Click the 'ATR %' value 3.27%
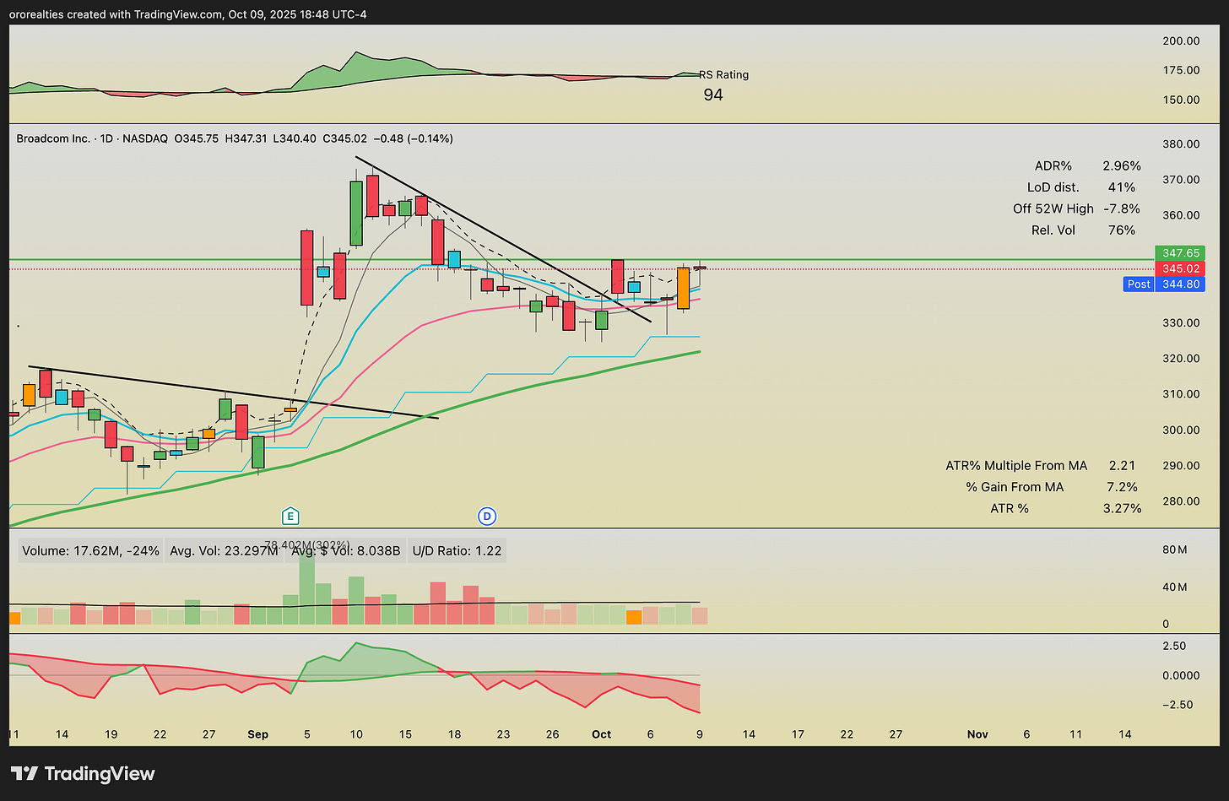The width and height of the screenshot is (1229, 801). click(1122, 508)
